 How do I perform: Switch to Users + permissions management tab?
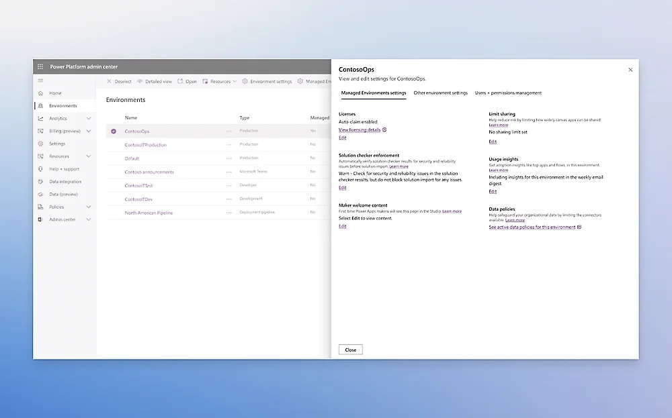click(508, 93)
